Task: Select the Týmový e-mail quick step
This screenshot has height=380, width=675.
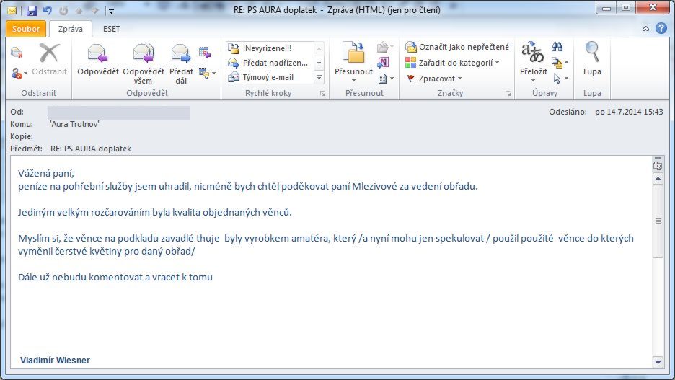Action: [x=268, y=77]
